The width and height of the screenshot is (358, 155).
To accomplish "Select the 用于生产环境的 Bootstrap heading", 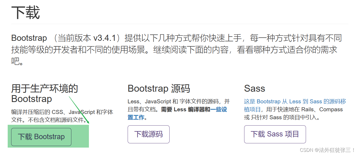I will point(45,94).
